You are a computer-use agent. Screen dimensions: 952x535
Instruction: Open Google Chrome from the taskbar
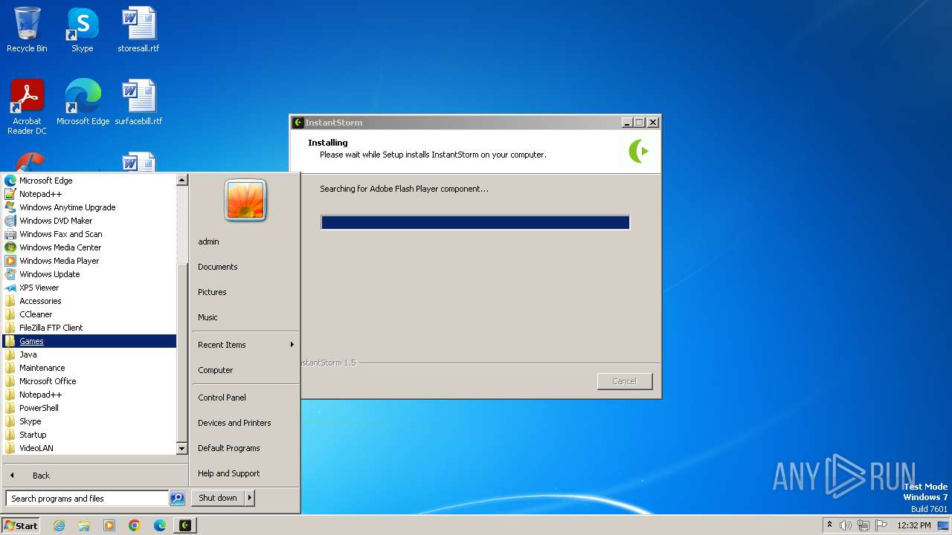135,525
